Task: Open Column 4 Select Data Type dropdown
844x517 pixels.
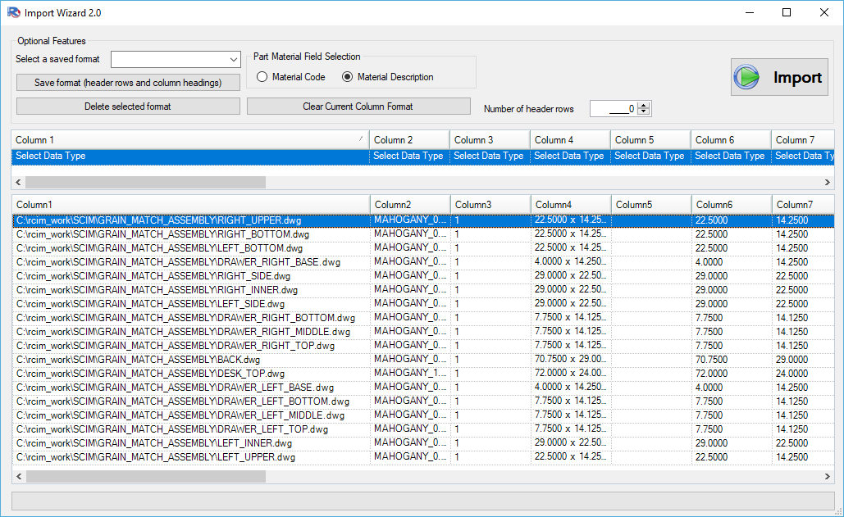Action: [569, 156]
